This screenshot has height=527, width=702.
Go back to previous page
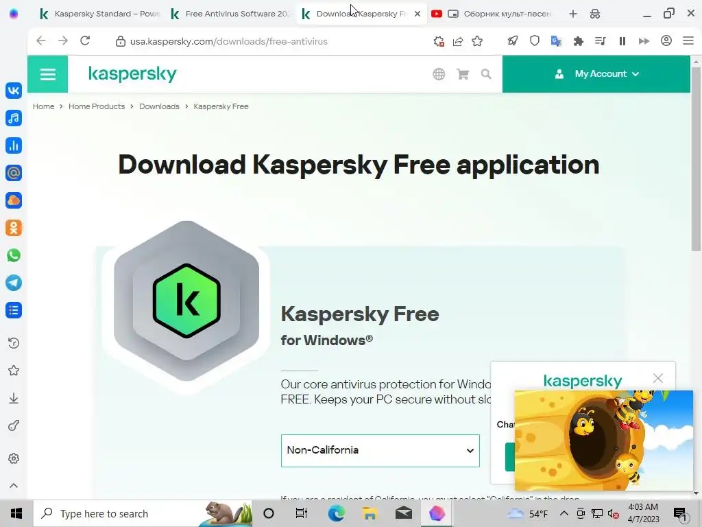[x=41, y=40]
